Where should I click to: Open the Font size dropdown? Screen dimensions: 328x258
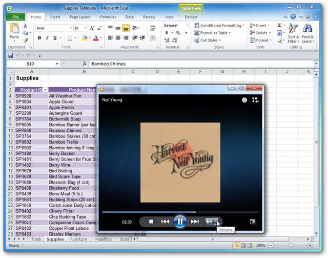[86, 28]
